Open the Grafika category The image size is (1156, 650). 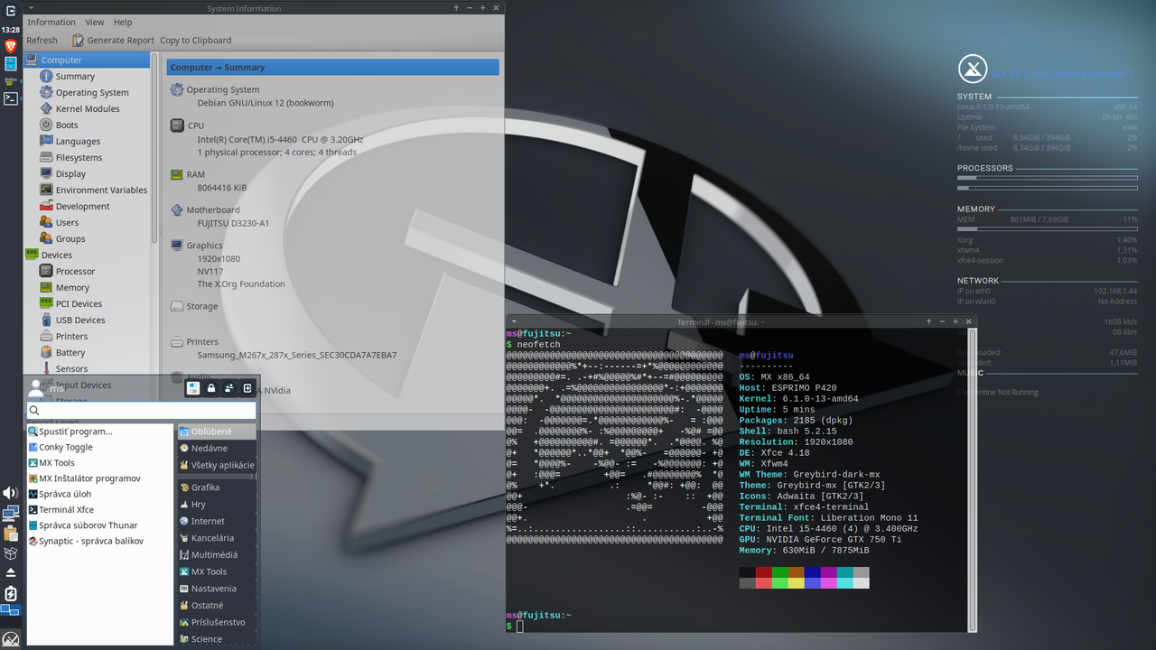[x=217, y=487]
